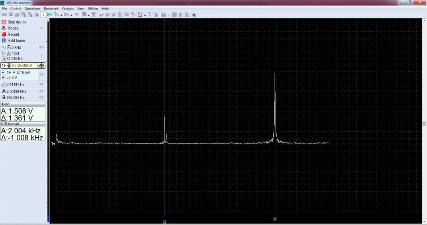
Task: Open the Analysis menu
Action: (x=68, y=8)
